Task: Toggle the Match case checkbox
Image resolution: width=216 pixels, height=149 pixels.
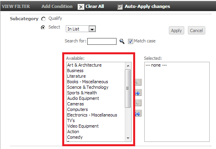Action: point(130,41)
